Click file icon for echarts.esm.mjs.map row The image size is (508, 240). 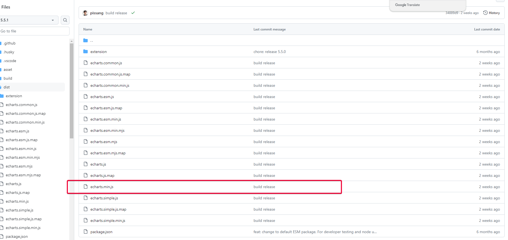pos(85,153)
